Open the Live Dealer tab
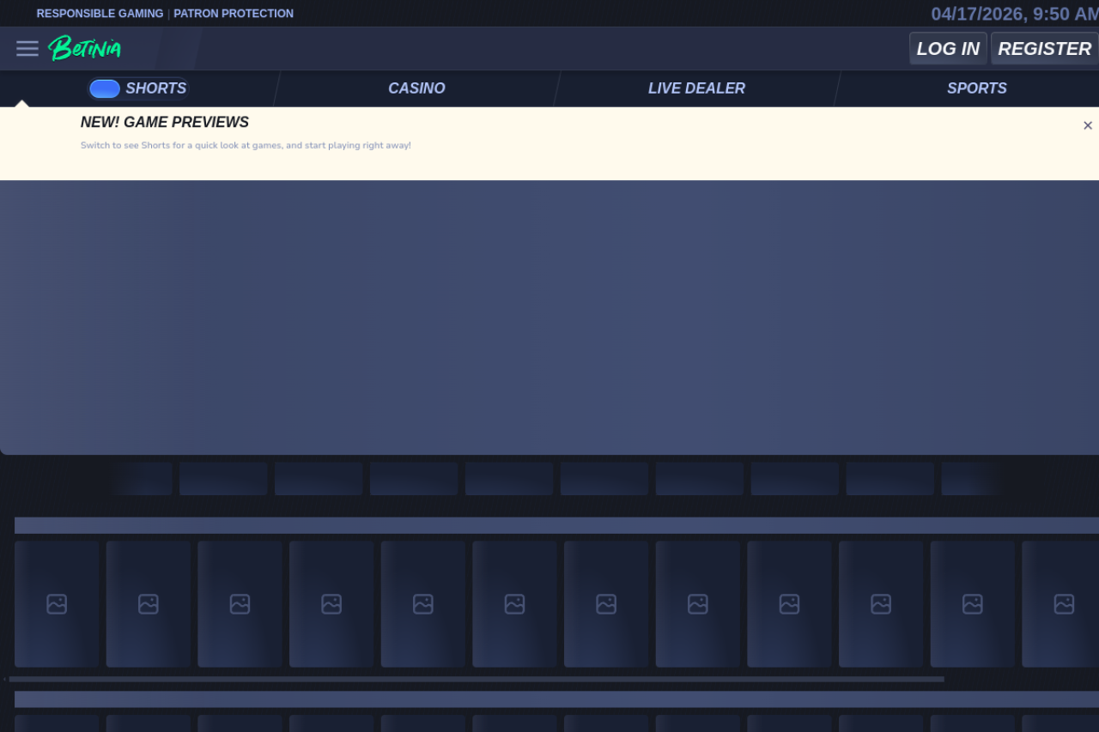Screen dimensions: 1099x732 [x=696, y=88]
